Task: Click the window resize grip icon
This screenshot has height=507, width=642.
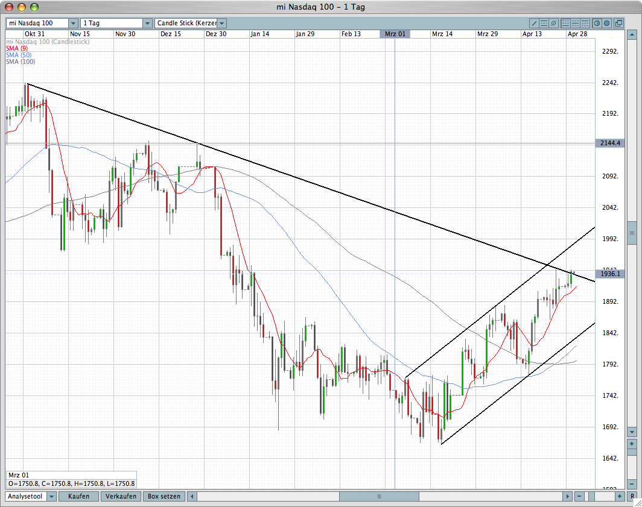Action: [x=638, y=503]
